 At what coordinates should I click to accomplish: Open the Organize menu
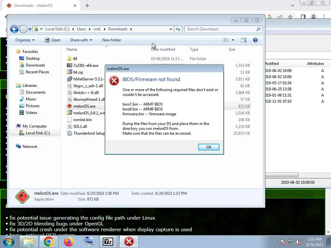pyautogui.click(x=25, y=40)
